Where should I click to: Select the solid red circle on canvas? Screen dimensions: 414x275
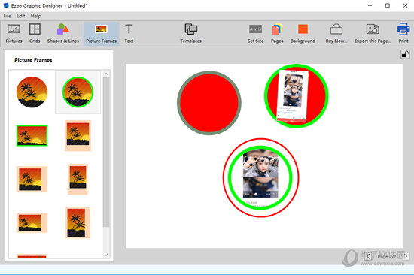[x=209, y=103]
